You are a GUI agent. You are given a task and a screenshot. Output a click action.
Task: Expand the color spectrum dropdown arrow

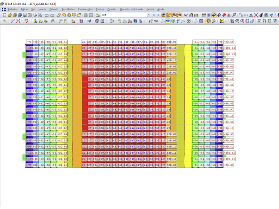pos(225,21)
